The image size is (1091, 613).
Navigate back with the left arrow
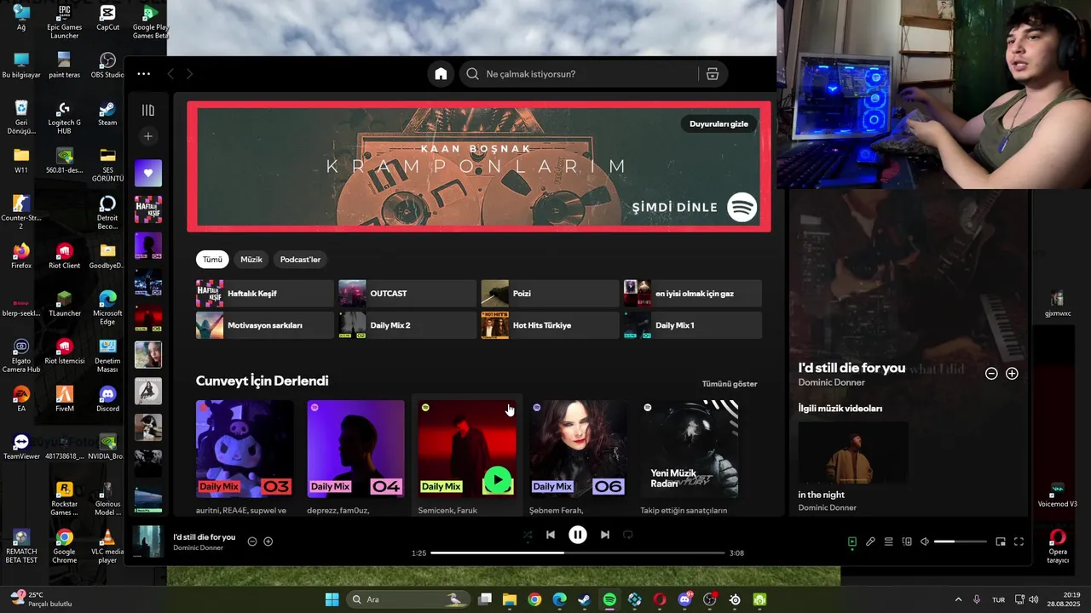(x=170, y=74)
